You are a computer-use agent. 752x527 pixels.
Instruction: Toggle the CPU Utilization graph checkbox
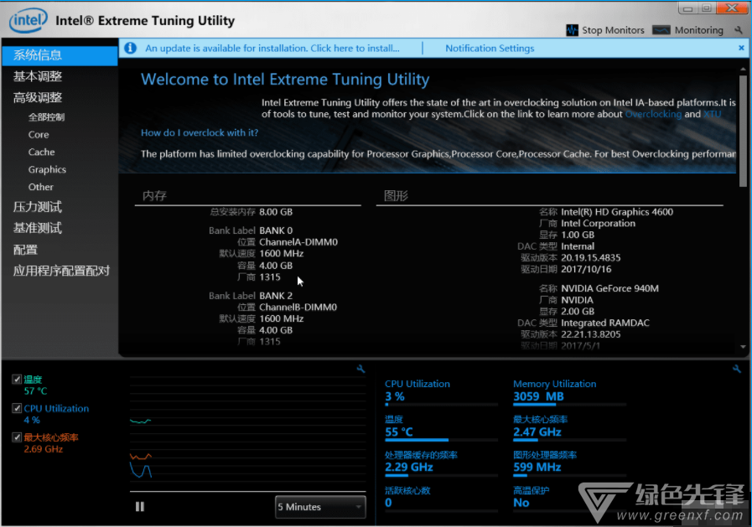[x=17, y=408]
